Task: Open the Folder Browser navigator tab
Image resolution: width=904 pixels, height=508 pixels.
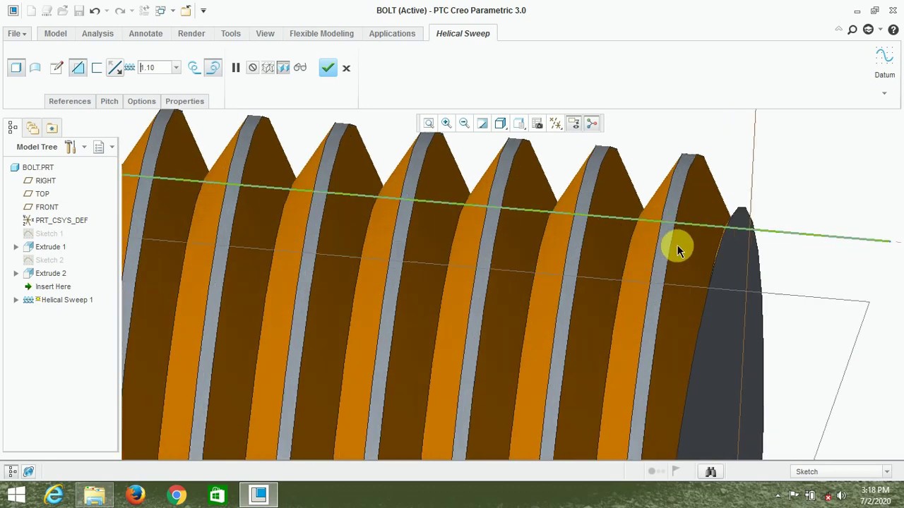Action: 32,128
